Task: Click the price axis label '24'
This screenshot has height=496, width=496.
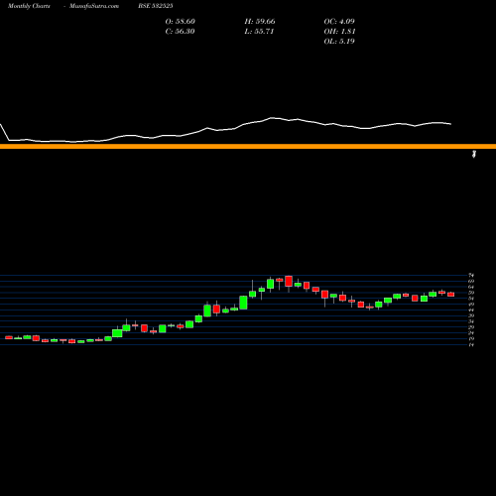Action: point(471,333)
